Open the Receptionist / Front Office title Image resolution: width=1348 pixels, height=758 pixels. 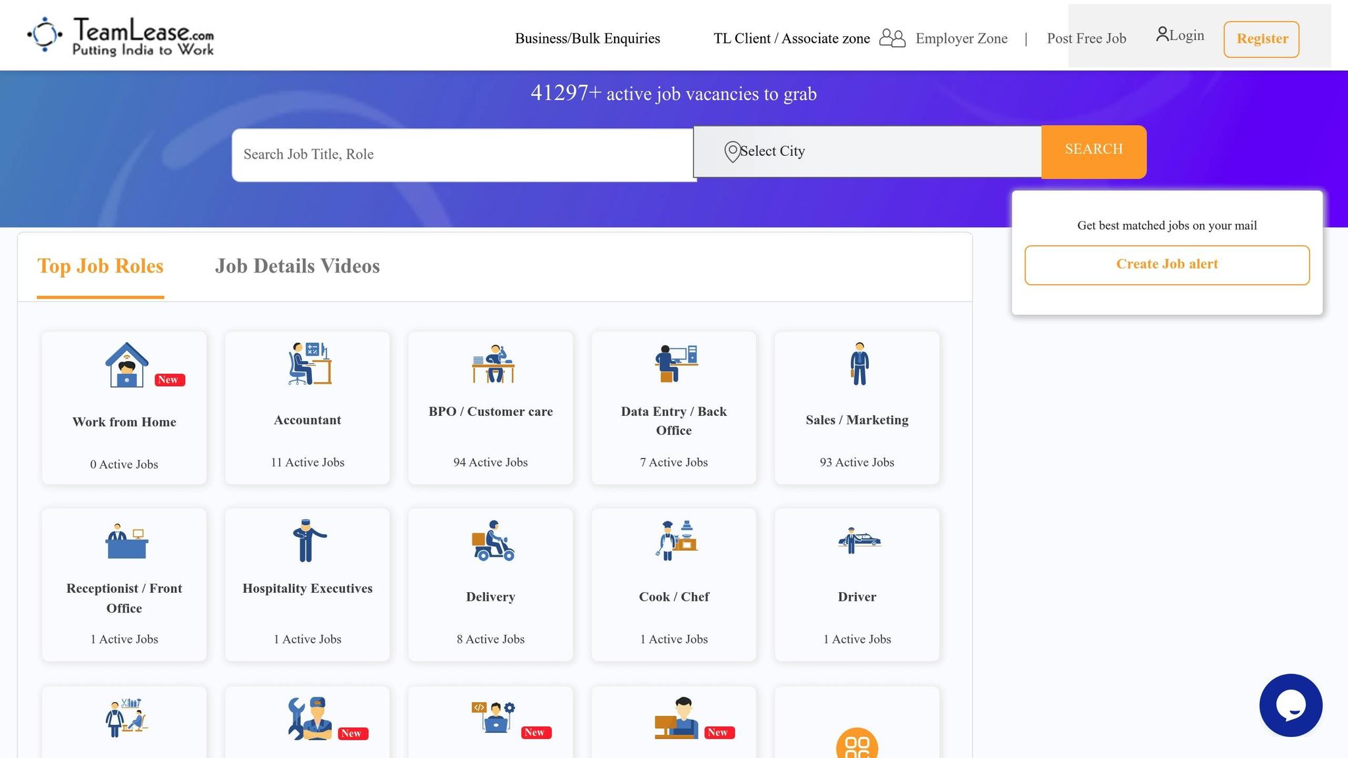pyautogui.click(x=124, y=598)
